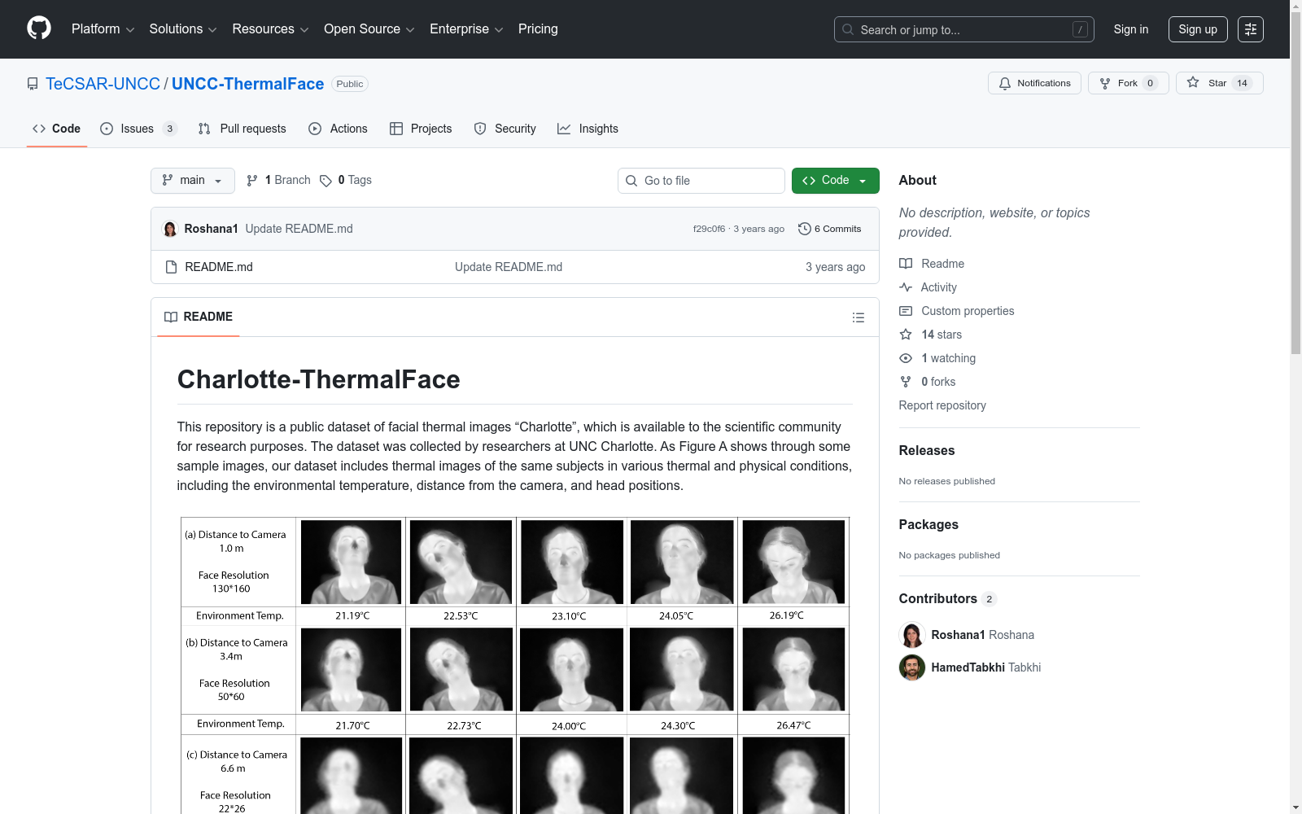Click the Notifications bell button

[x=1034, y=83]
